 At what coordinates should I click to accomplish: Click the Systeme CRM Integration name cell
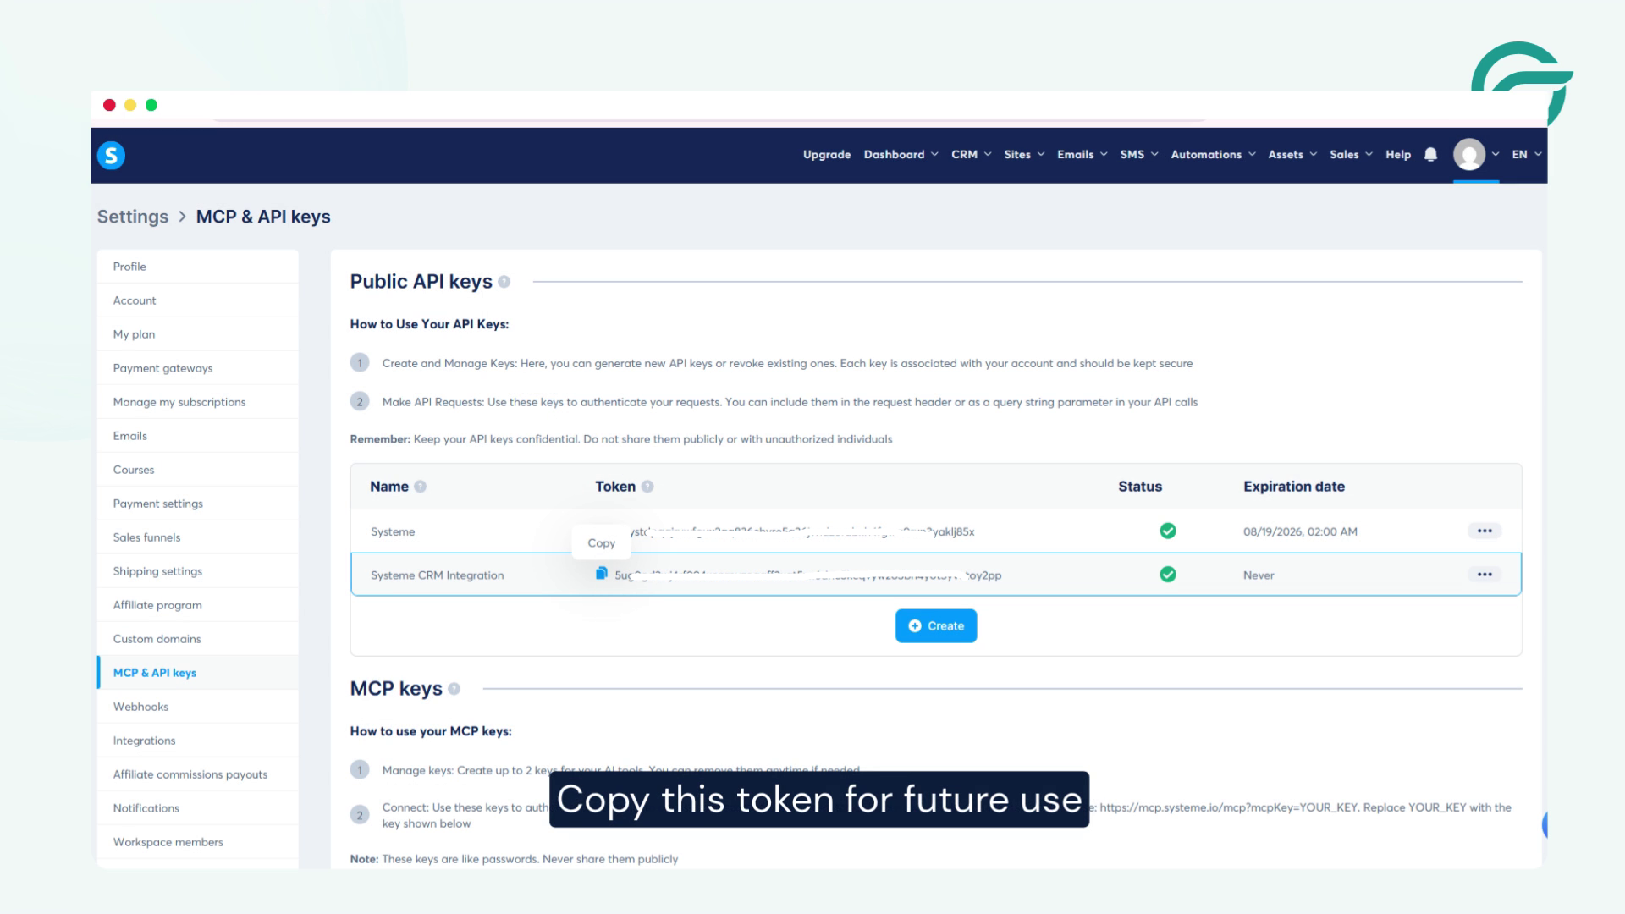(438, 575)
